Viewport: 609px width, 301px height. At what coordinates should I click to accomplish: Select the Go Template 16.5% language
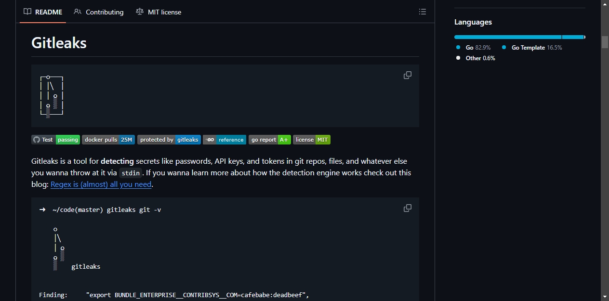click(x=532, y=48)
